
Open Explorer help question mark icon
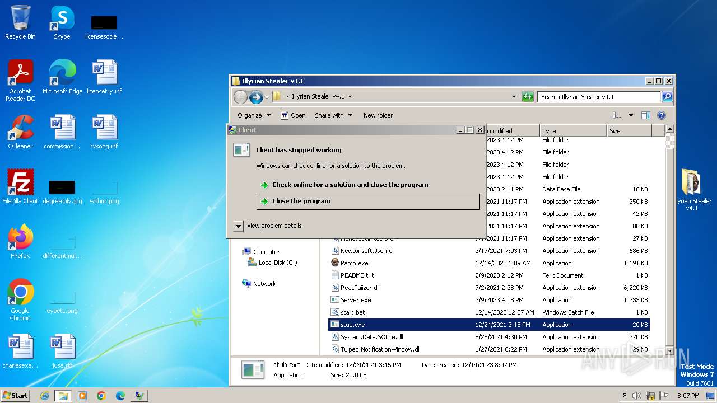(661, 115)
